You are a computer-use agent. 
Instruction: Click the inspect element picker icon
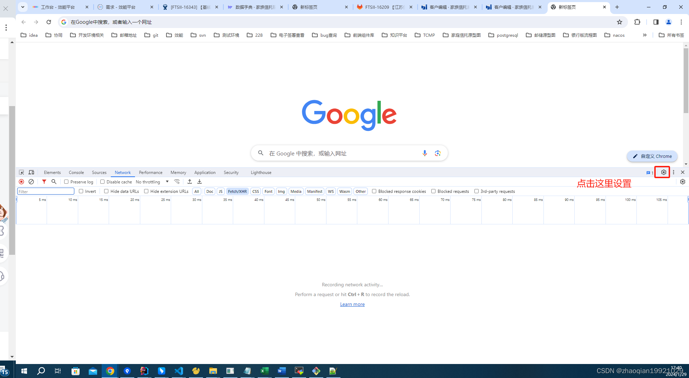(x=21, y=172)
